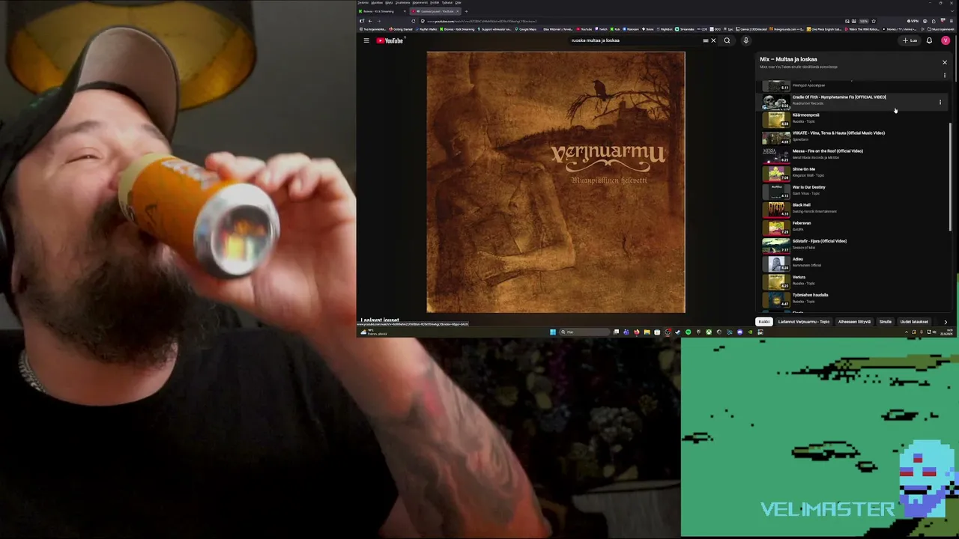Go back in the browser
The width and height of the screenshot is (959, 539).
[369, 21]
